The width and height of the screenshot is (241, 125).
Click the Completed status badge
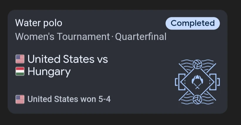(x=193, y=23)
